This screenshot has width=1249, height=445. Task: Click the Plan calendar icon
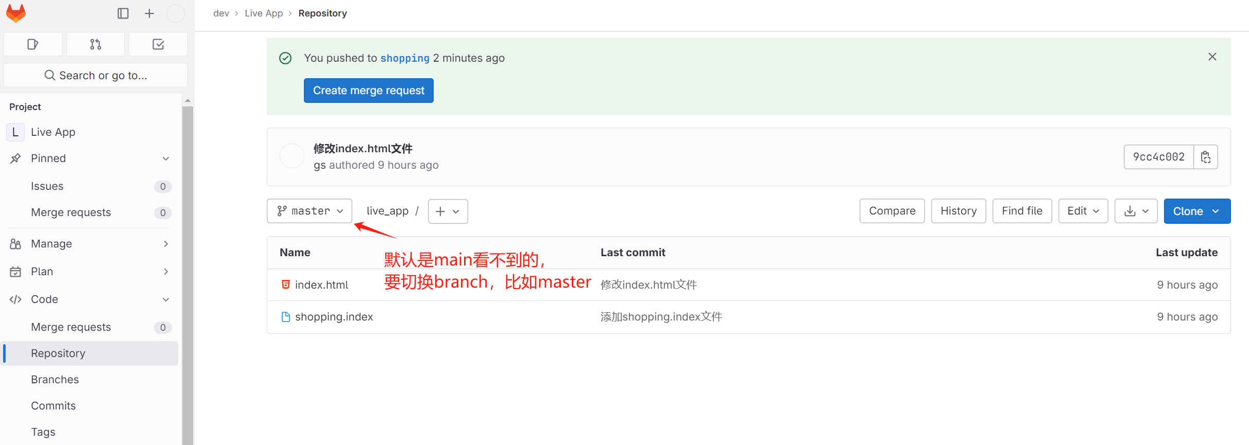[15, 272]
